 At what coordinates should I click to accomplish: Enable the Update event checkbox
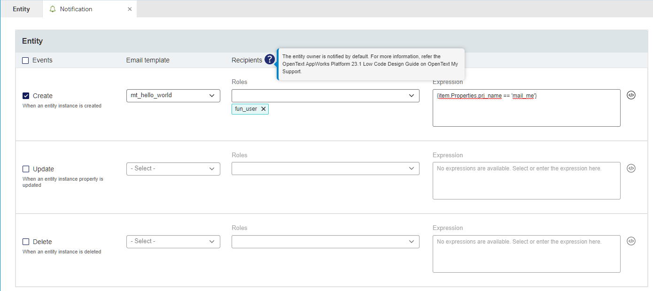coord(26,169)
